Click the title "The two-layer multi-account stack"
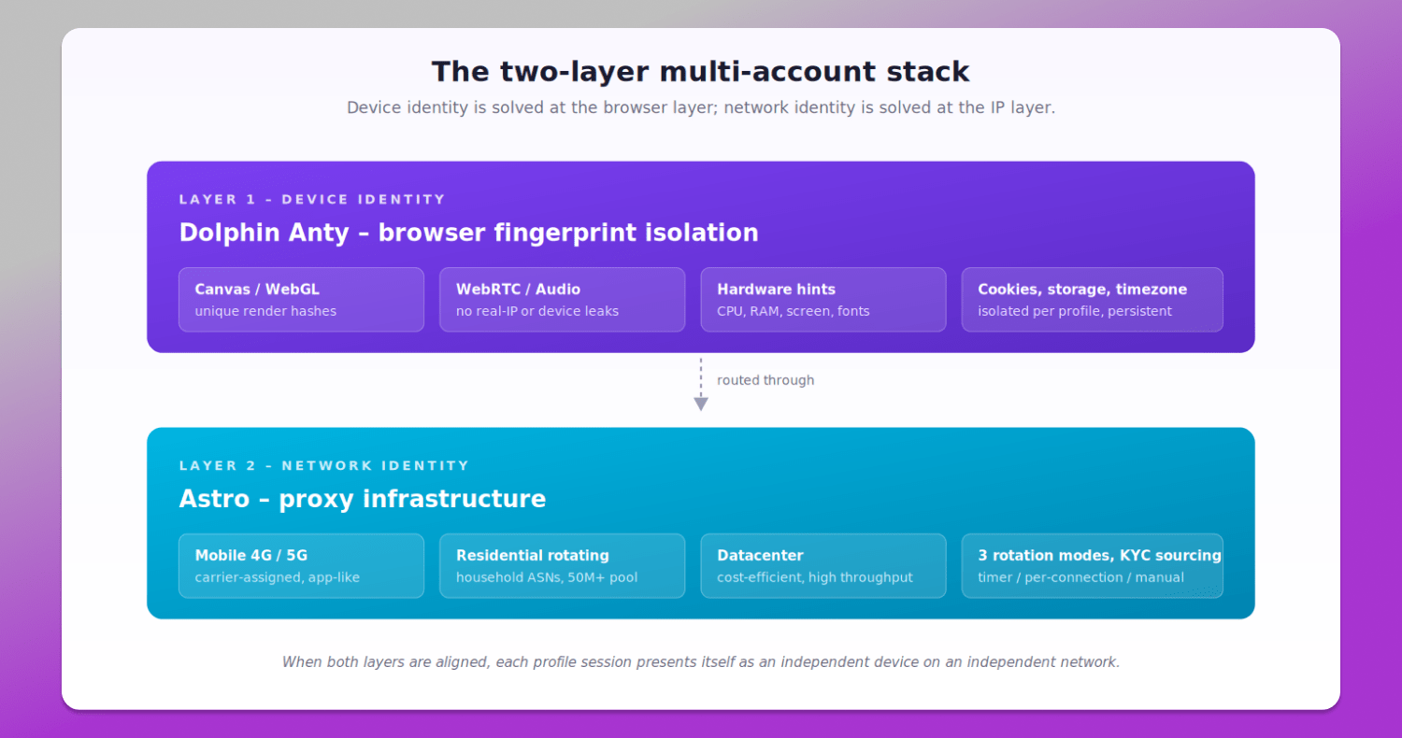Screen dimensions: 1402x738 [701, 72]
